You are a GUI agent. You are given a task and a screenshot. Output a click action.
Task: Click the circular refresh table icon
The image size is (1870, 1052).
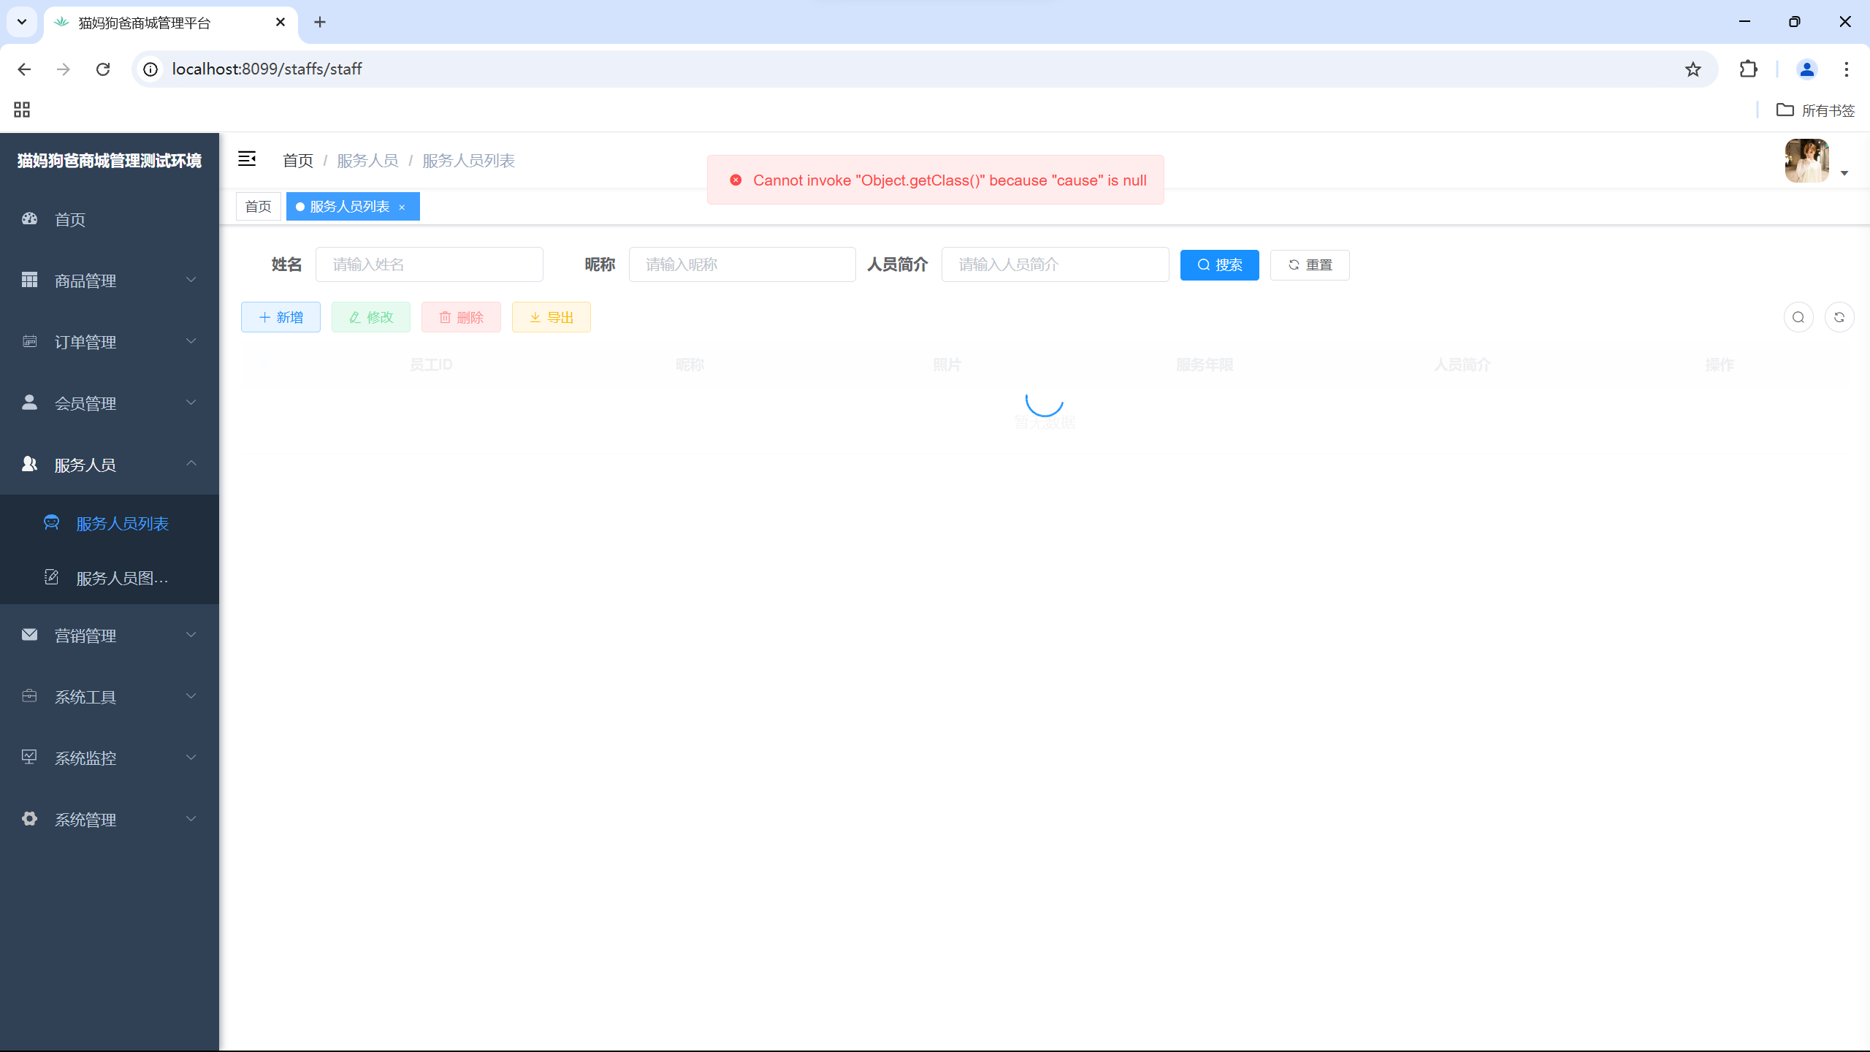[x=1839, y=317]
